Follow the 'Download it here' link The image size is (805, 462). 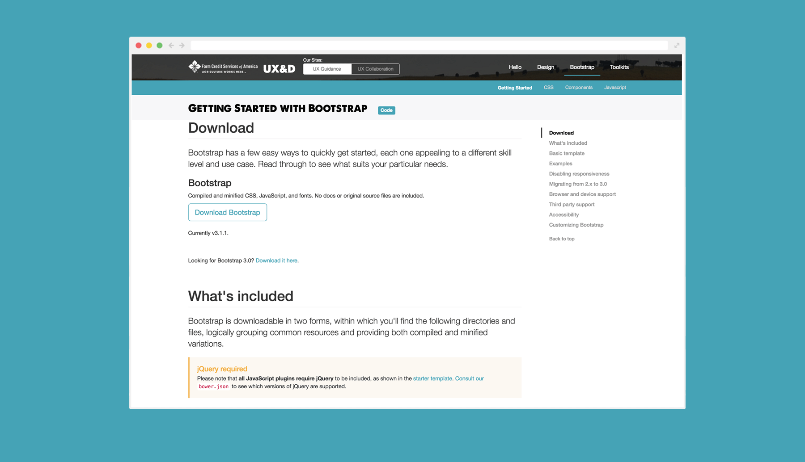[x=276, y=260]
